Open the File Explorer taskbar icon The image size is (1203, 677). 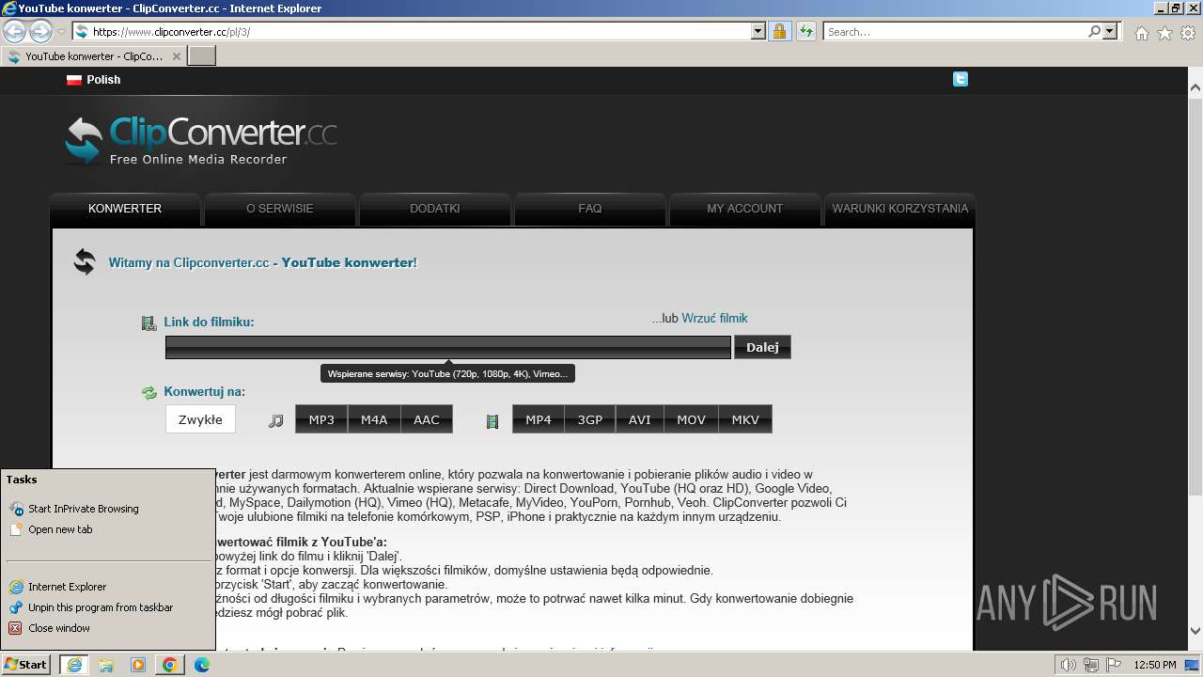[x=106, y=665]
